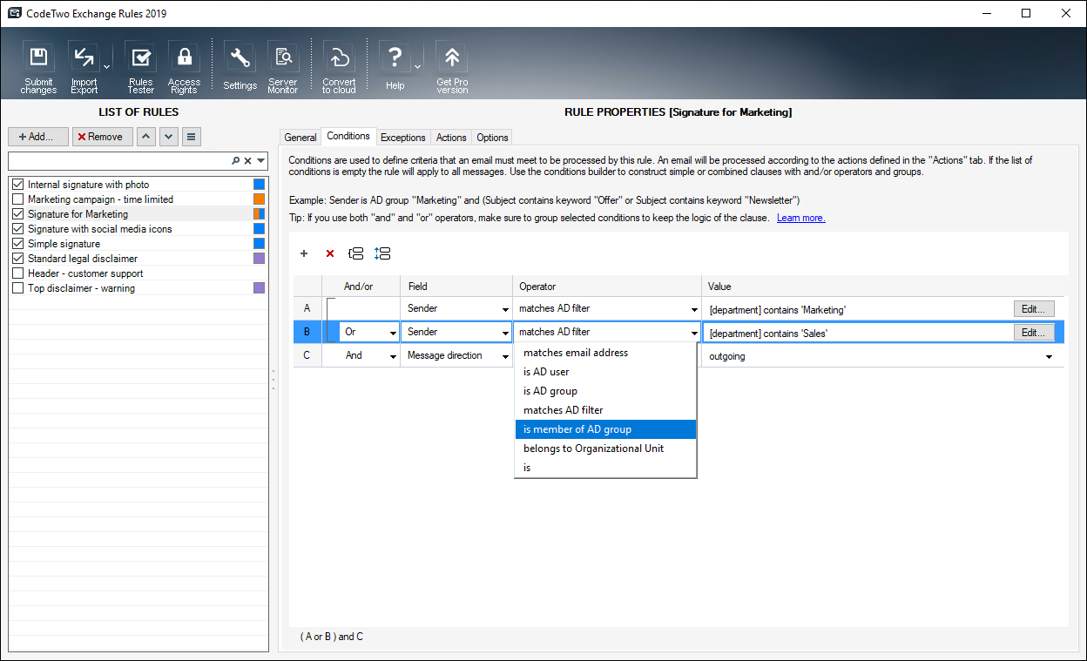1087x661 pixels.
Task: Choose 'matches AD filter' in the dropdown list
Action: 605,410
